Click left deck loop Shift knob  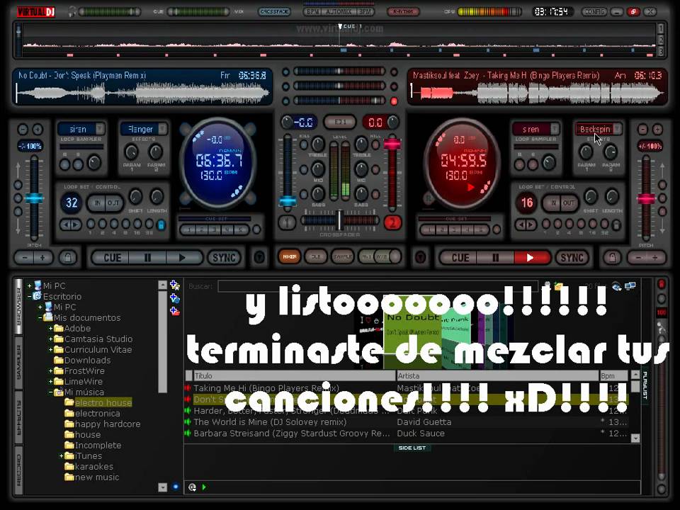coord(136,196)
